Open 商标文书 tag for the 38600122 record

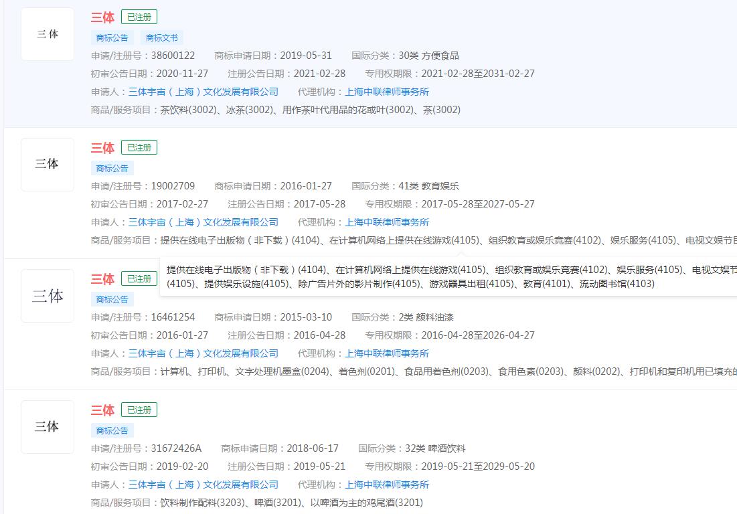[x=162, y=37]
